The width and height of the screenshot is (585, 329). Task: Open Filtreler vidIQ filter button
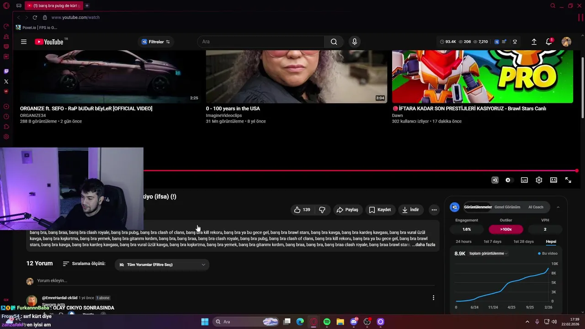[156, 42]
